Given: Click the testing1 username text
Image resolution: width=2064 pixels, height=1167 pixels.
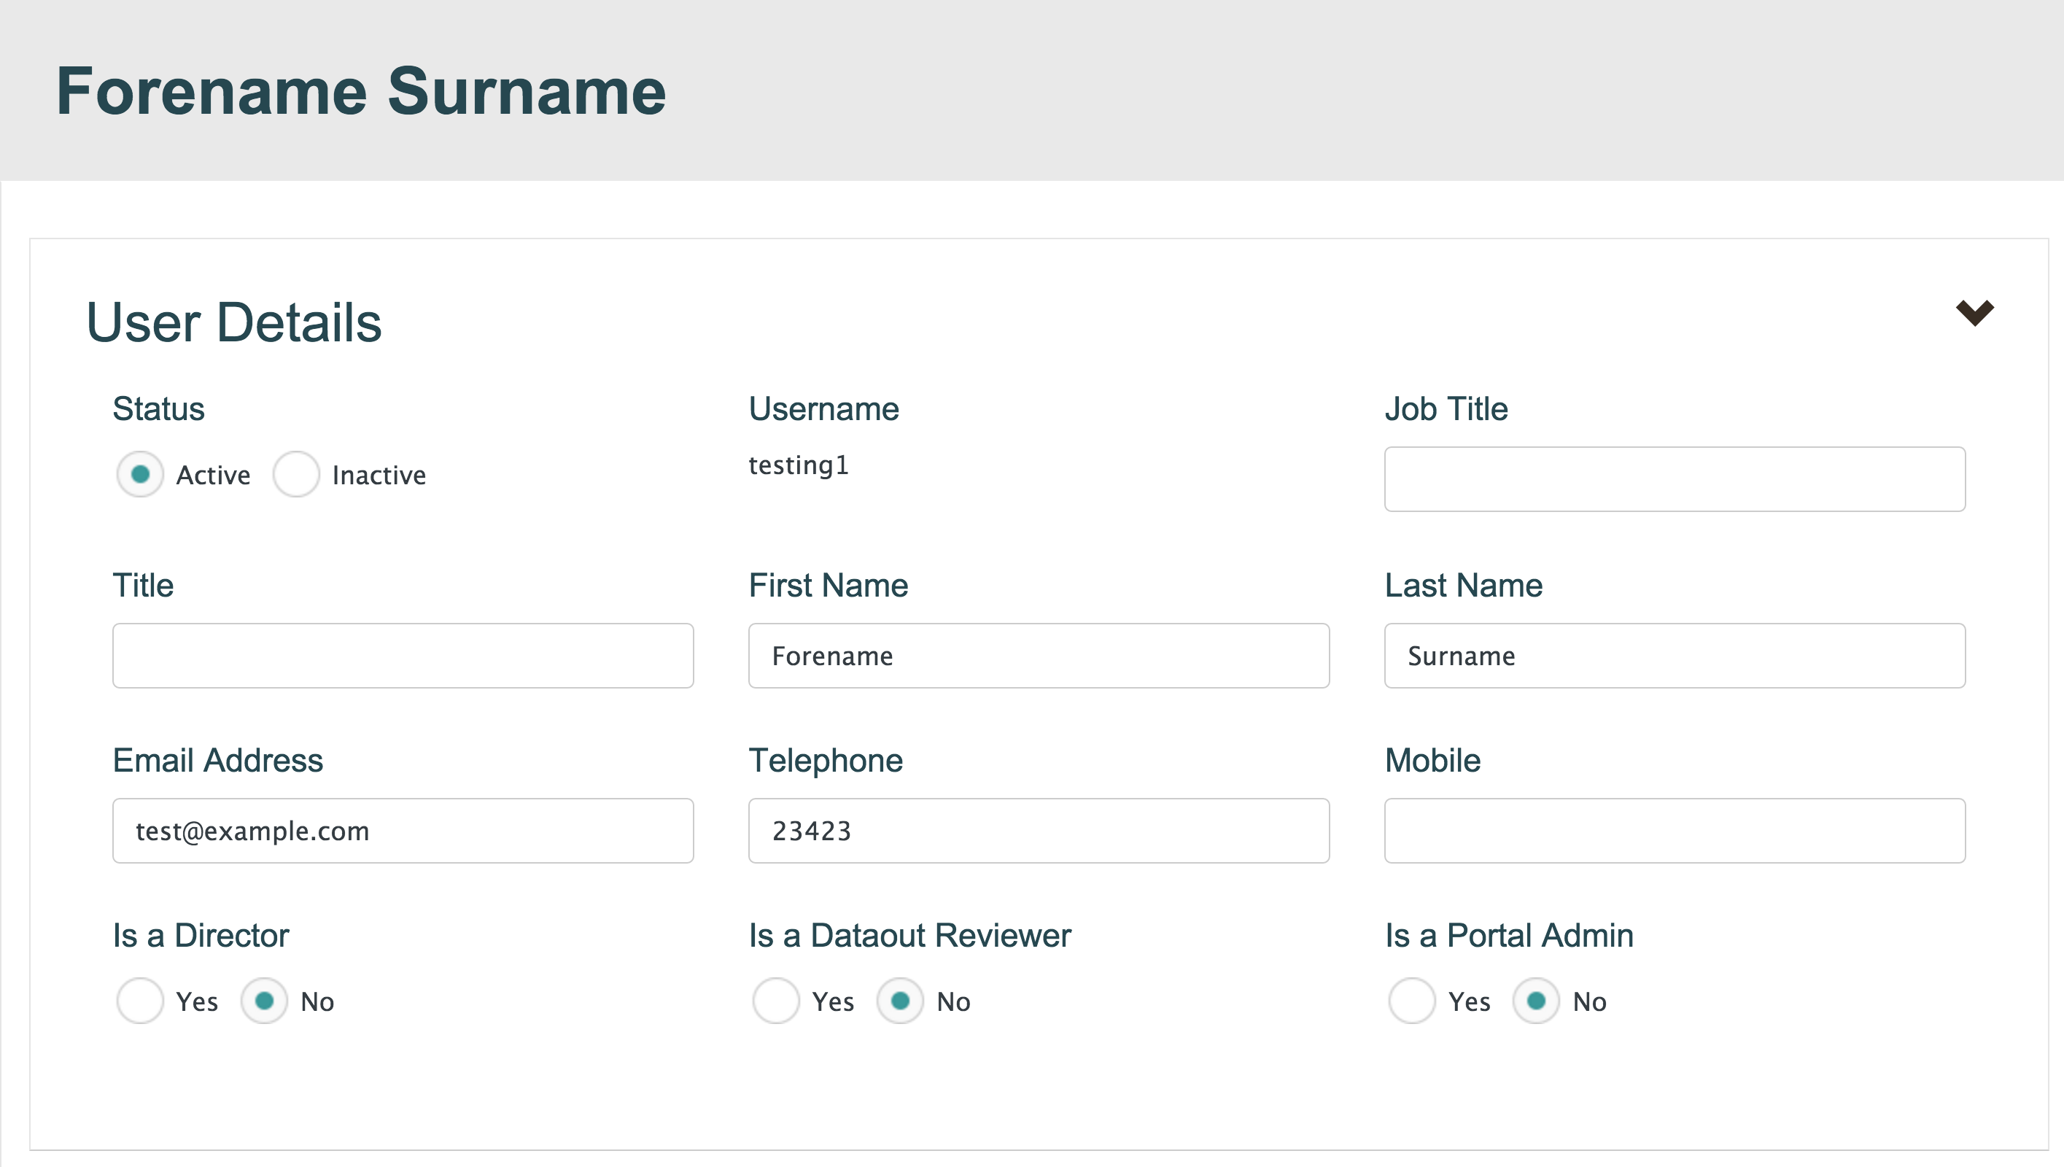Looking at the screenshot, I should pyautogui.click(x=798, y=465).
